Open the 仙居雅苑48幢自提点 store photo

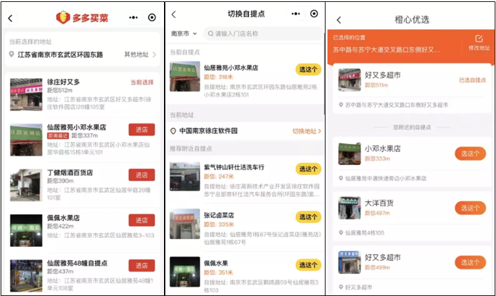26,276
